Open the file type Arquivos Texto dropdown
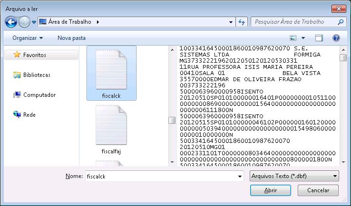Viewport: 351px width, 206px height. (x=293, y=176)
